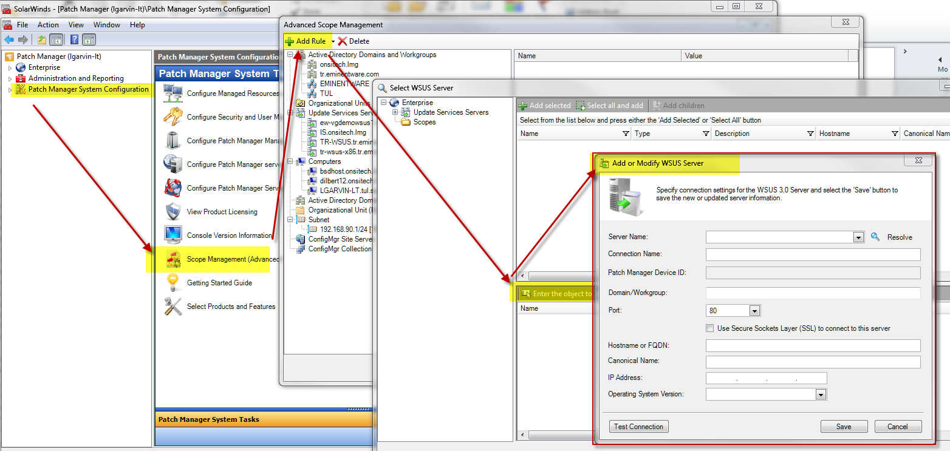Open the View menu

point(76,25)
